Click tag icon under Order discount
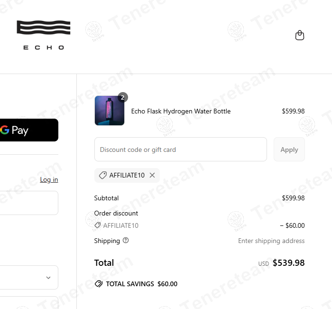 click(x=98, y=225)
